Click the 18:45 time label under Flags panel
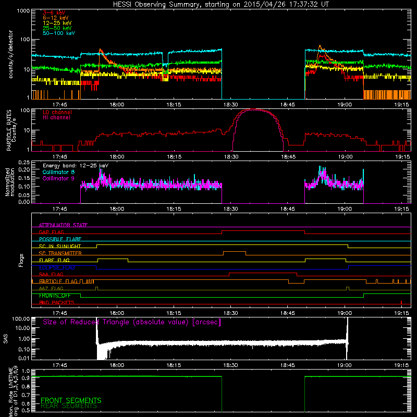This screenshot has height=417, width=417. pos(287,313)
